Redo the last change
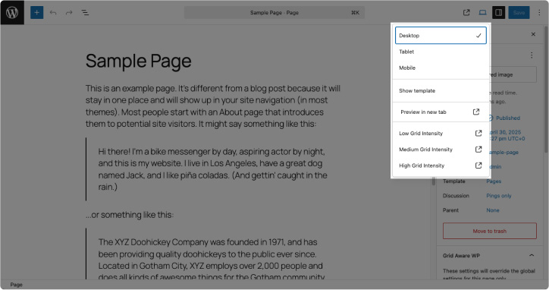549x290 pixels. (69, 13)
